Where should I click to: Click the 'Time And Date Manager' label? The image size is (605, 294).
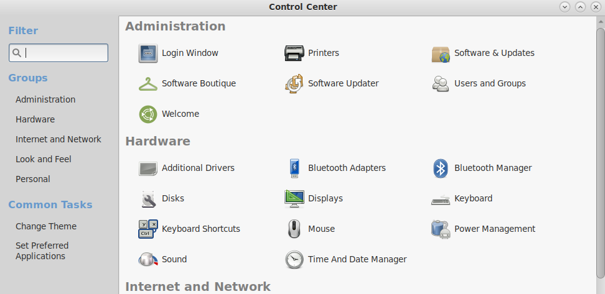tap(357, 259)
